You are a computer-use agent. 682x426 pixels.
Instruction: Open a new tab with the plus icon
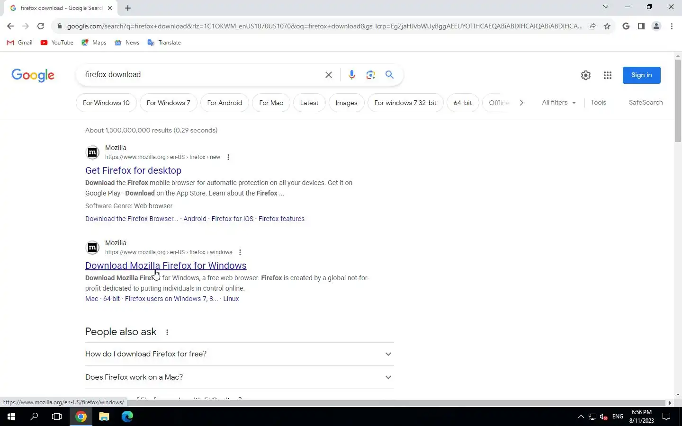point(128,8)
